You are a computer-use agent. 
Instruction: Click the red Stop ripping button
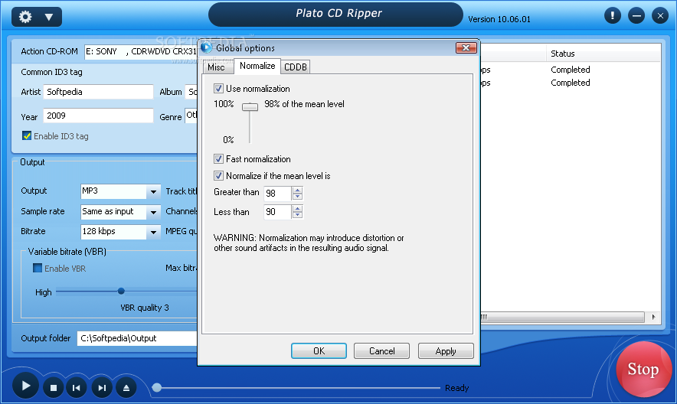[643, 369]
